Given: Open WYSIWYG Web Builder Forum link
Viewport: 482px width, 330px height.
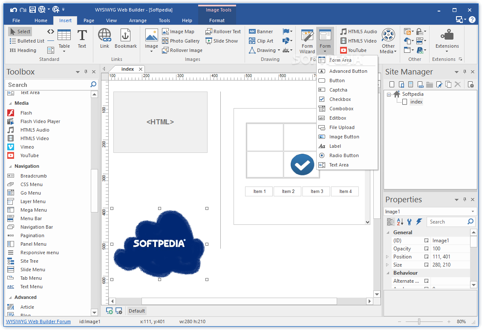Looking at the screenshot, I should [x=38, y=321].
